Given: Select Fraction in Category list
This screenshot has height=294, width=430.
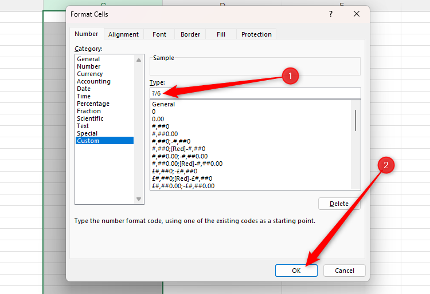Looking at the screenshot, I should click(89, 111).
